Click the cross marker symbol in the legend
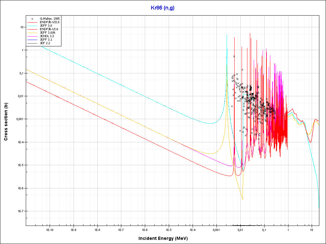 pos(32,19)
